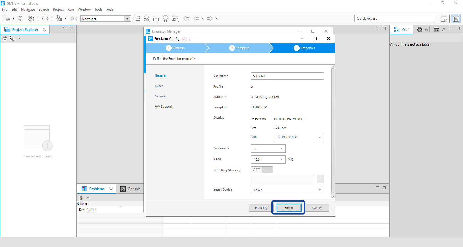This screenshot has height=247, width=463.
Task: Minimize the Project Explorer panel
Action: tap(65, 28)
